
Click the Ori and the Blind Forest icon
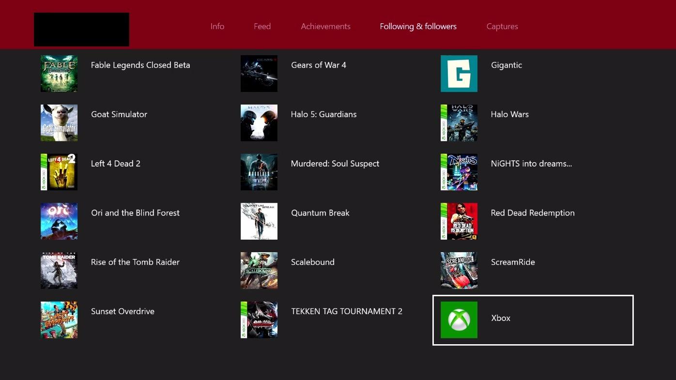[x=59, y=221]
